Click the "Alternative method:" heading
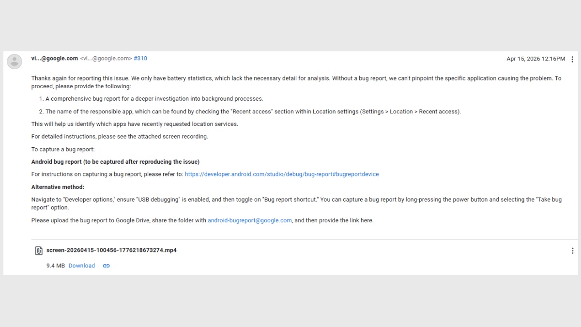The height and width of the screenshot is (327, 581). tap(58, 187)
